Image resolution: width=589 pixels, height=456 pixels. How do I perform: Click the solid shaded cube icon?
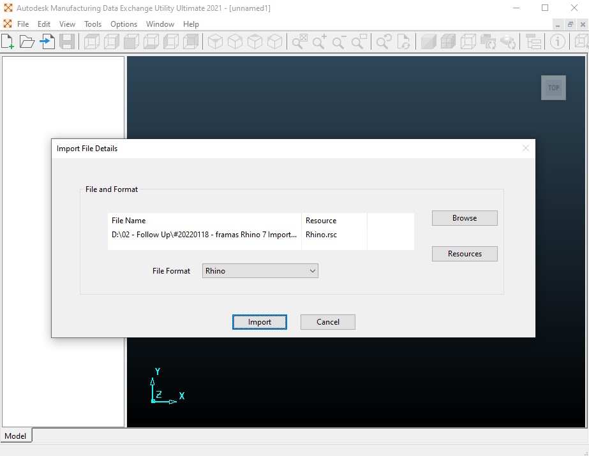pyautogui.click(x=428, y=41)
